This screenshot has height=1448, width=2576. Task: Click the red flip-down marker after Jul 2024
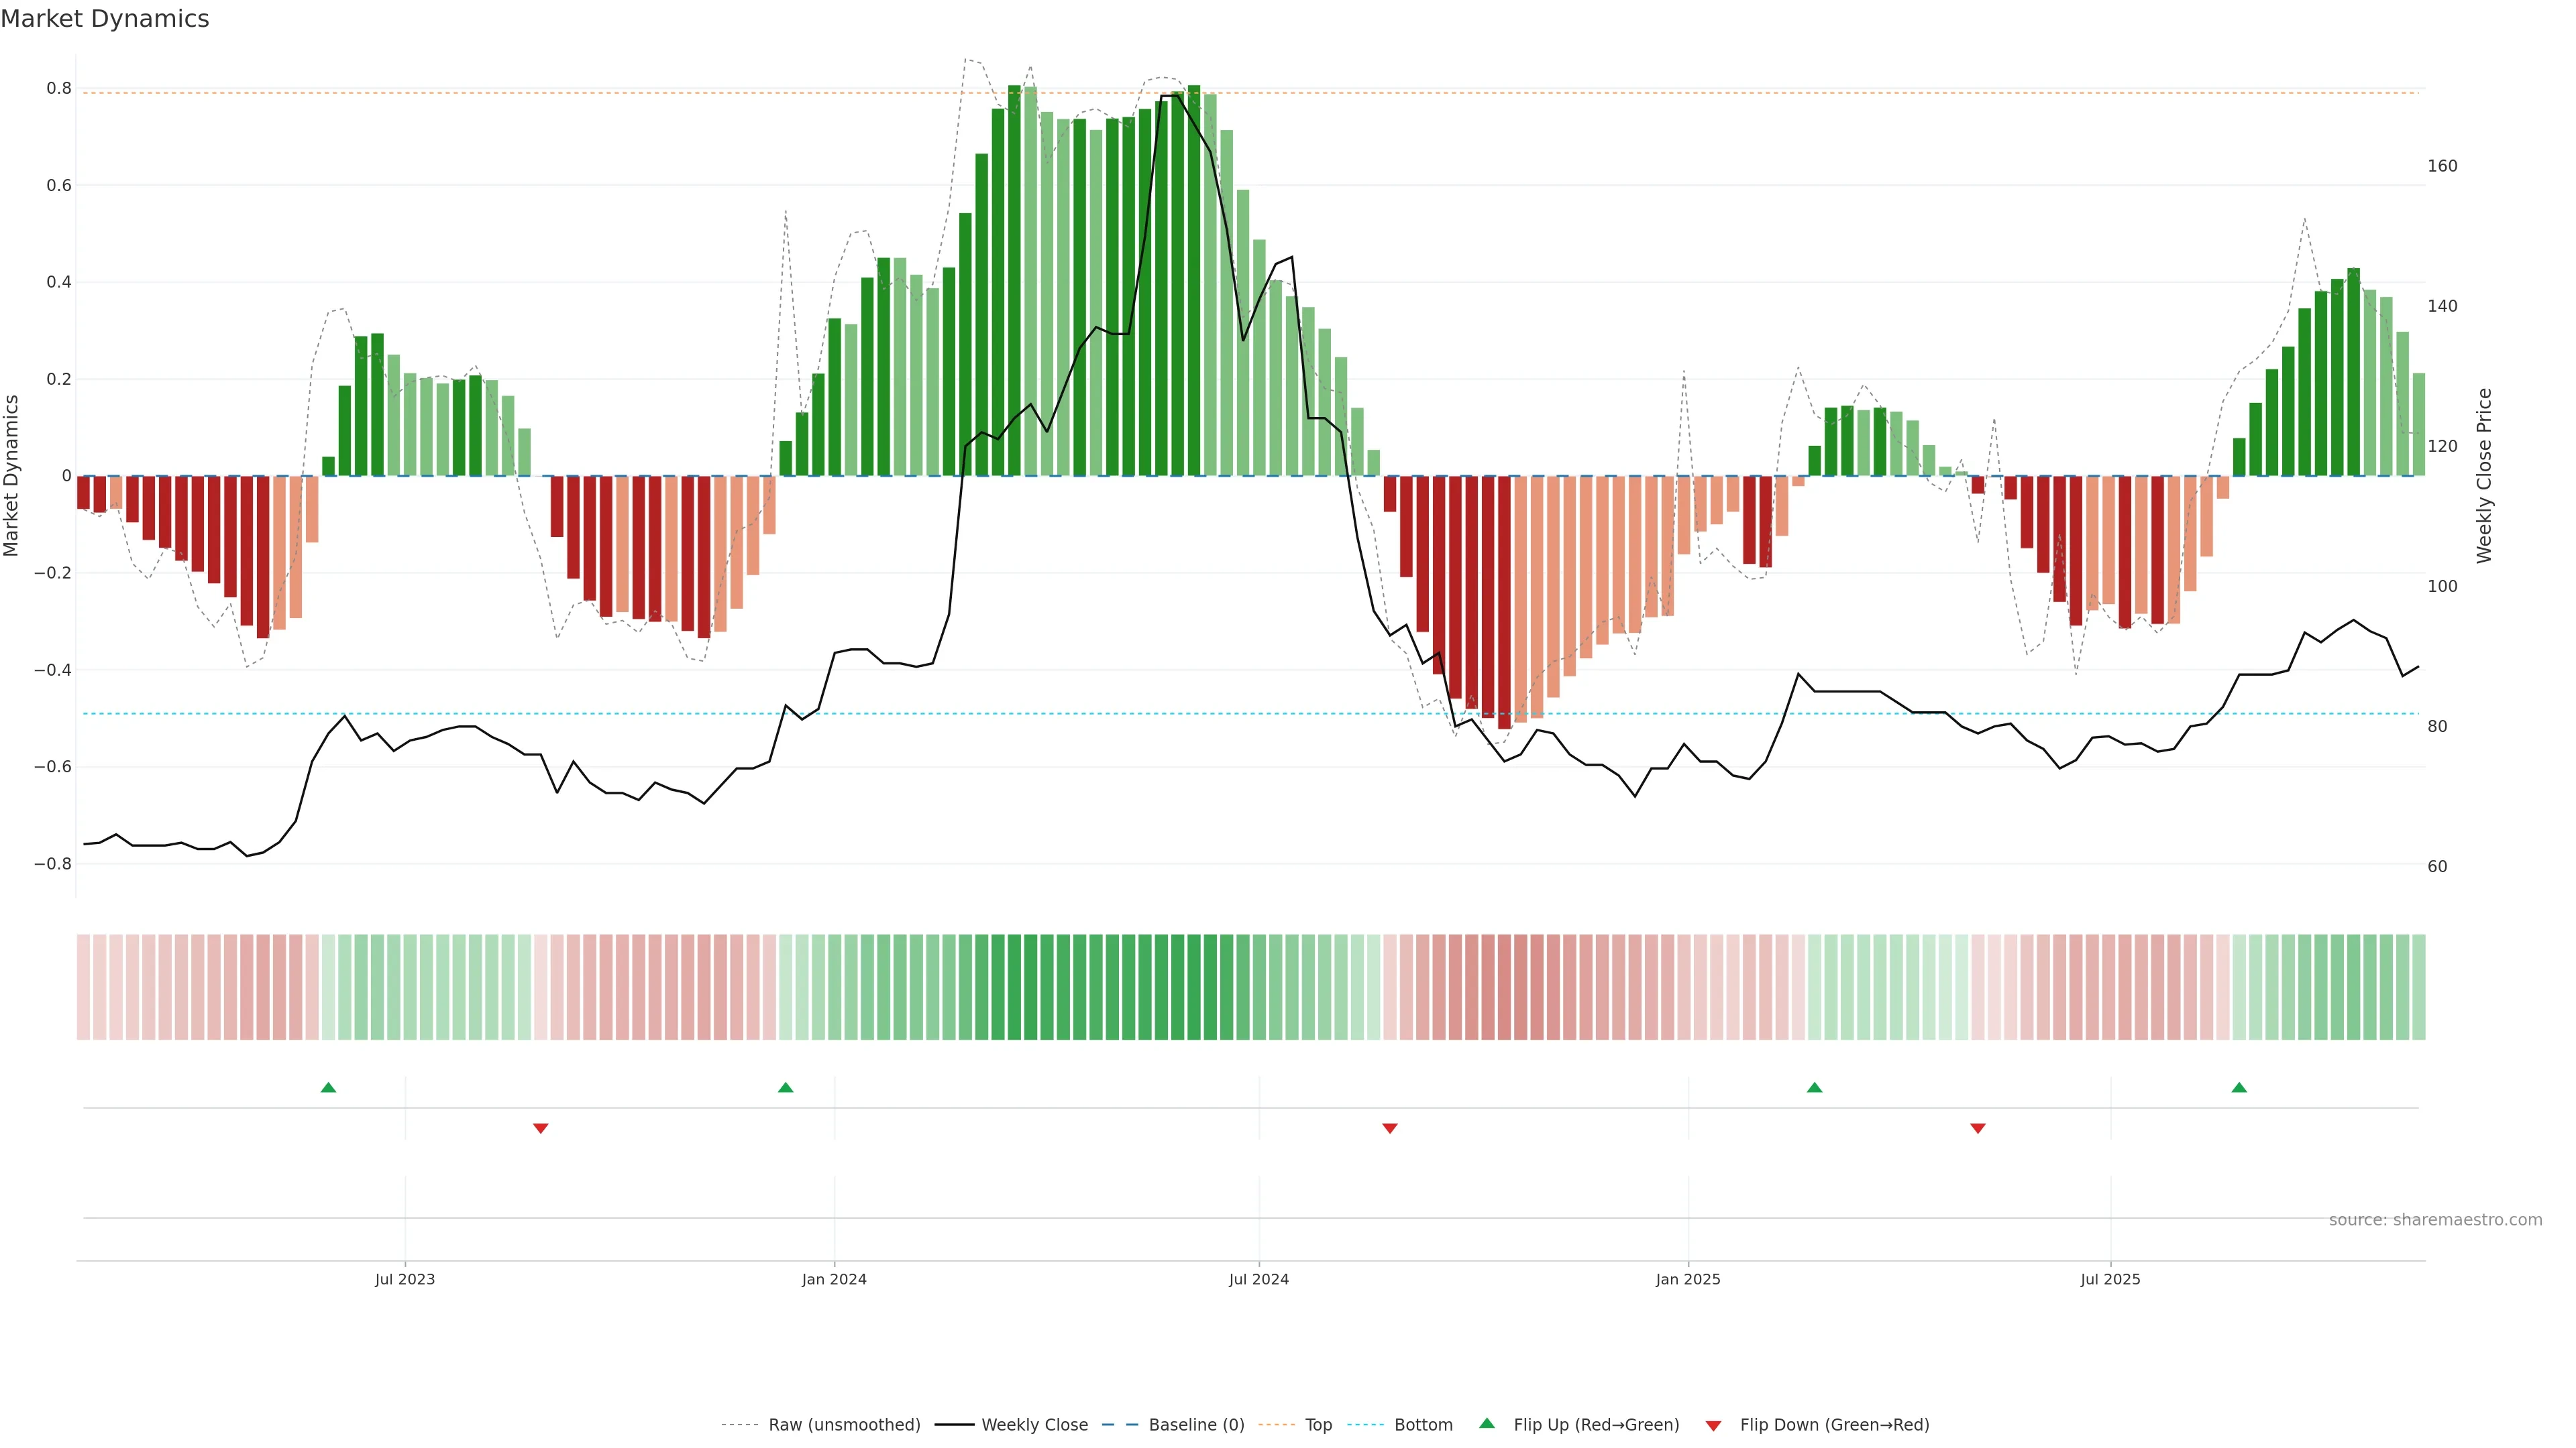(x=1389, y=1128)
